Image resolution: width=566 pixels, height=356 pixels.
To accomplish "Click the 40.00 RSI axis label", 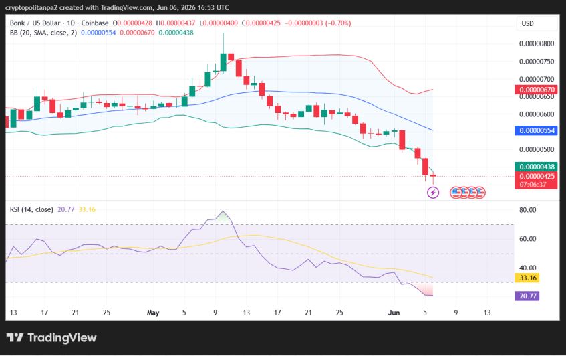I will point(527,268).
